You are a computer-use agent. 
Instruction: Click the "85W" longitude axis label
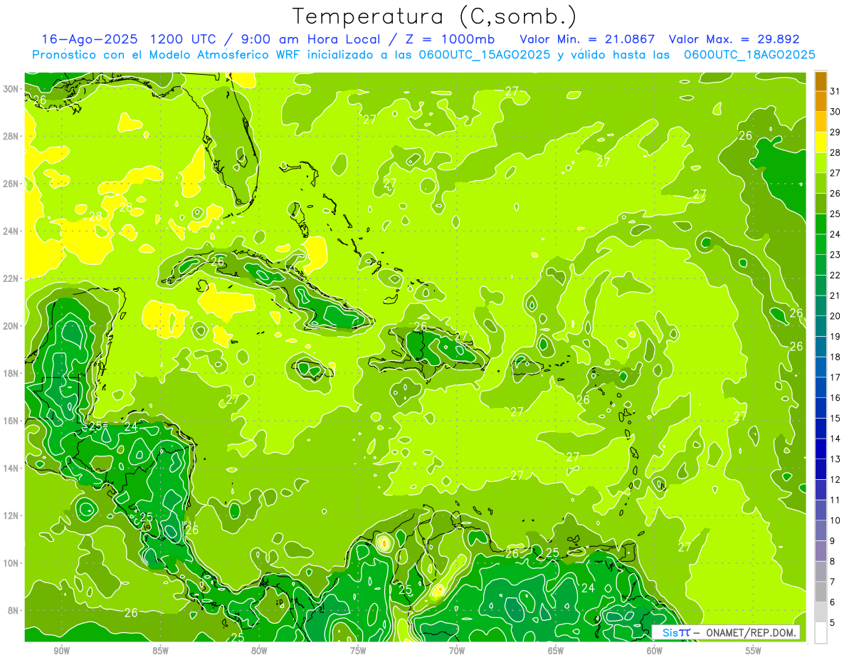[x=160, y=651]
